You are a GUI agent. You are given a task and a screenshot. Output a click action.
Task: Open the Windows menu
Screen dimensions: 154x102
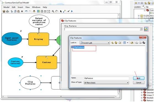(36, 7)
